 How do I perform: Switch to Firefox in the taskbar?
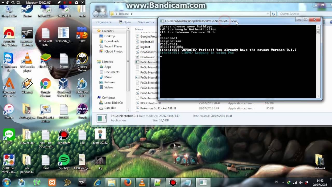(x=127, y=183)
